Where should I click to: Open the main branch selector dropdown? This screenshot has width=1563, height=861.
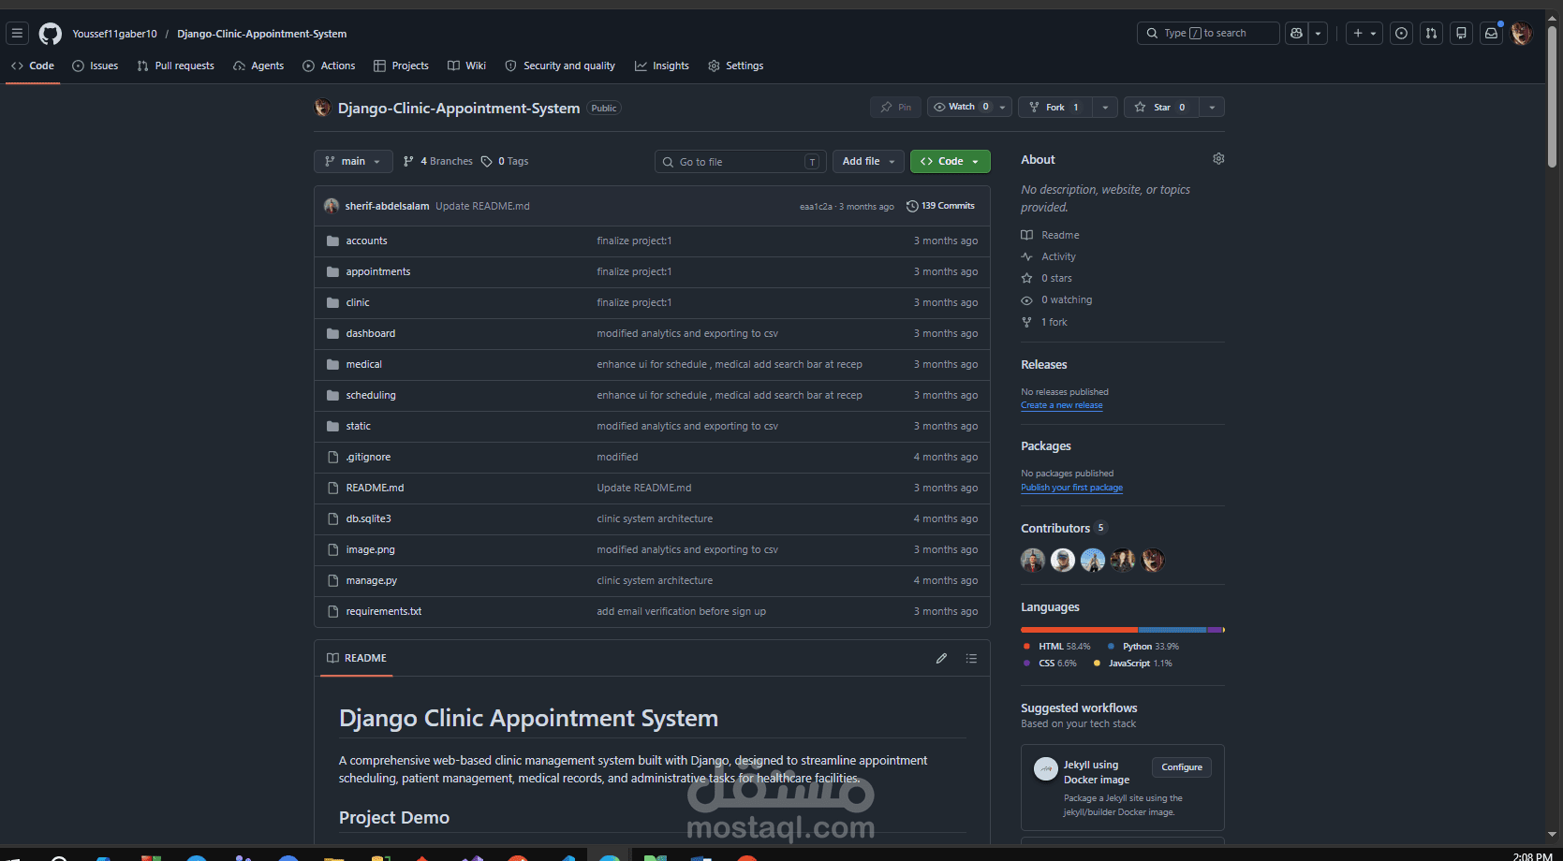353,161
